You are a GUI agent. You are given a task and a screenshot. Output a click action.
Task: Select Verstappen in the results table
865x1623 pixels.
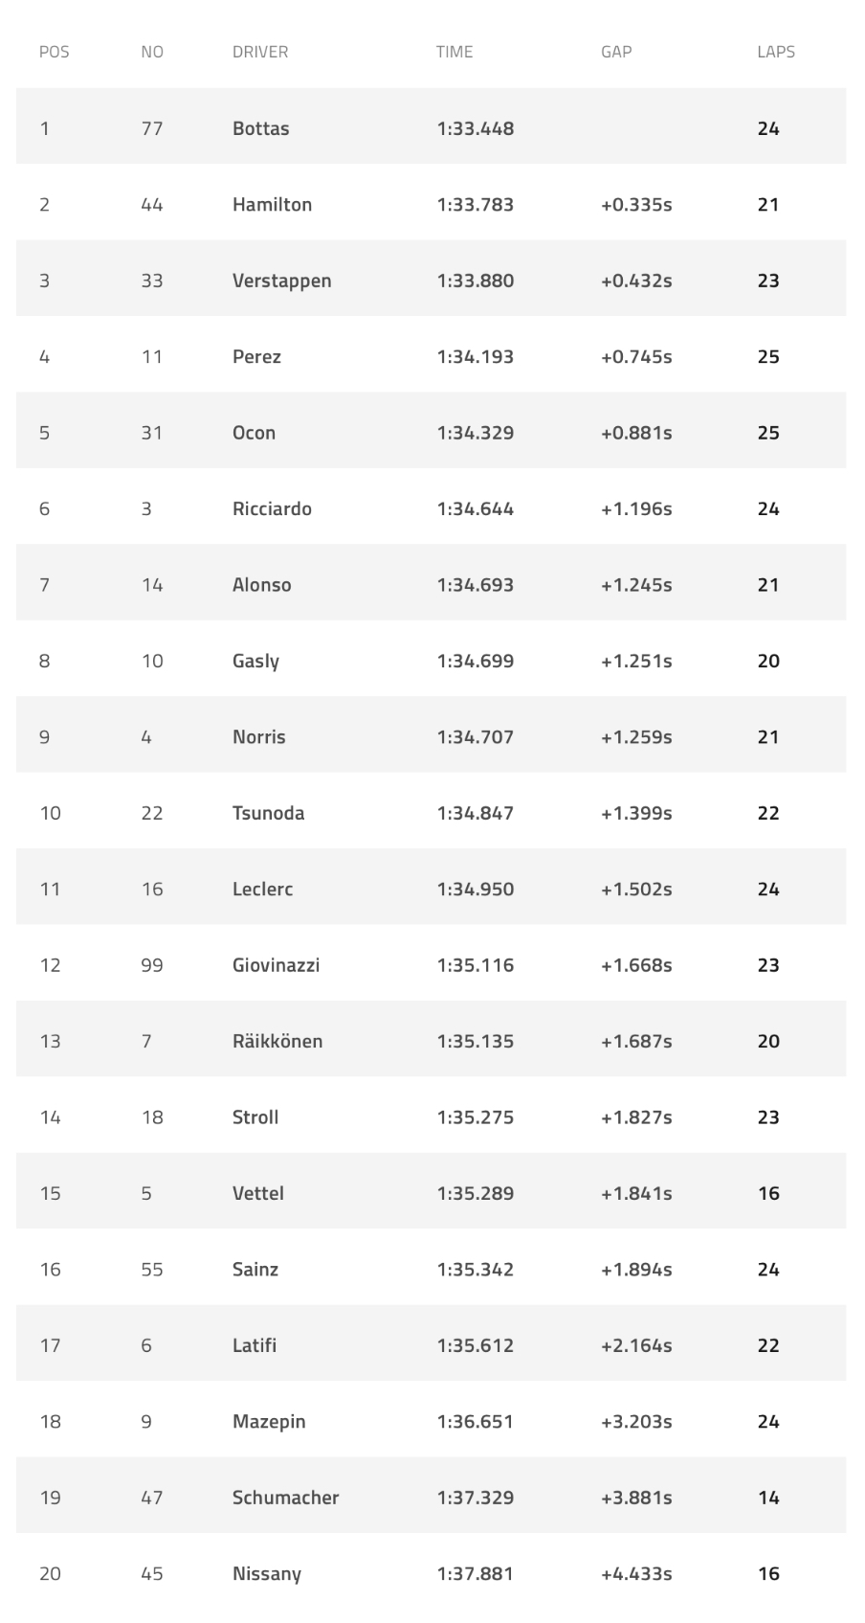click(281, 281)
